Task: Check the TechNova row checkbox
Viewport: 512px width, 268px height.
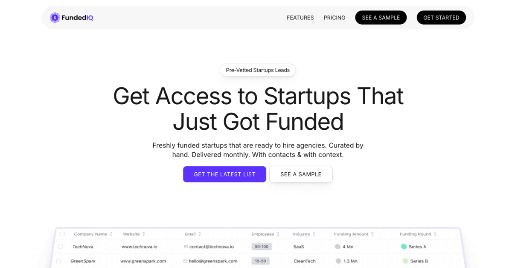Action: point(61,247)
